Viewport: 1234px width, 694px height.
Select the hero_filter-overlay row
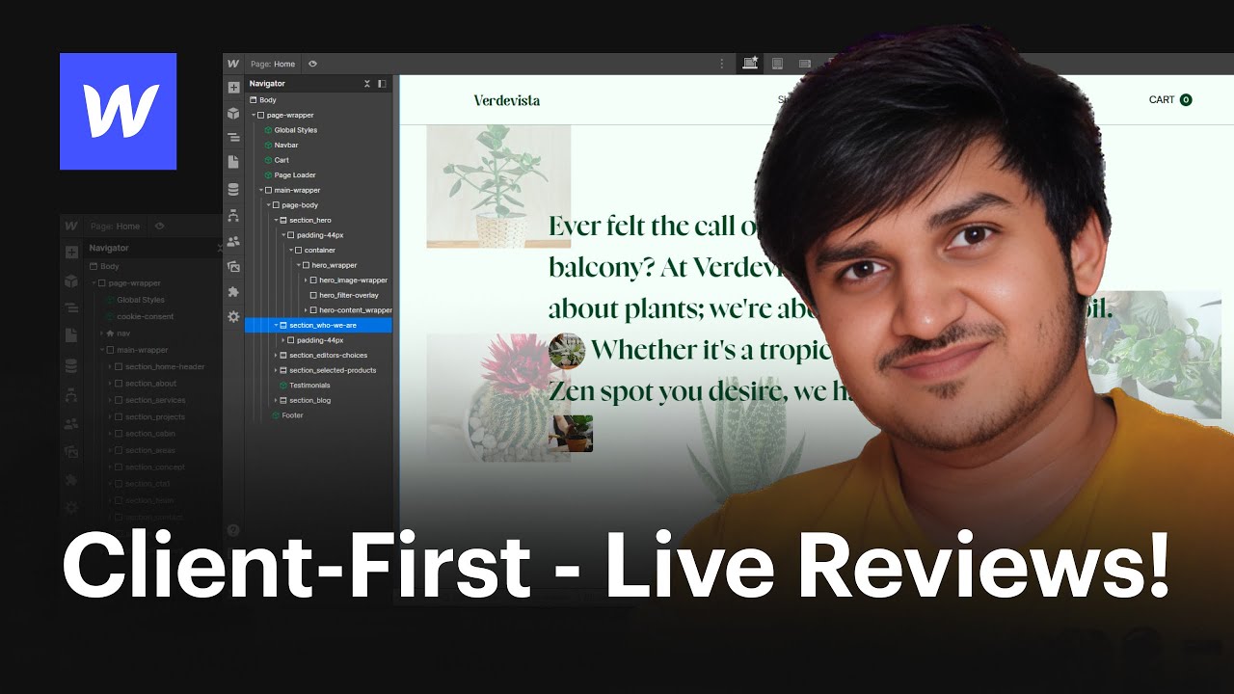coord(318,295)
